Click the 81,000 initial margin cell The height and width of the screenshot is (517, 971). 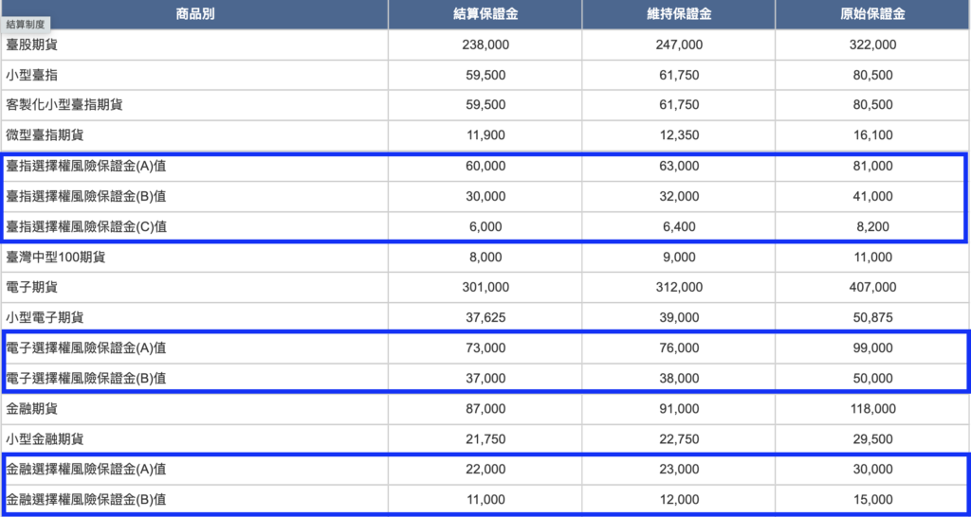point(872,167)
